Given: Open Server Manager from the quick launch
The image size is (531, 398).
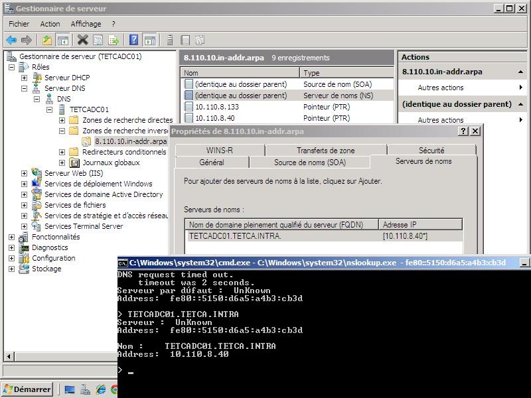Looking at the screenshot, I should (85, 389).
